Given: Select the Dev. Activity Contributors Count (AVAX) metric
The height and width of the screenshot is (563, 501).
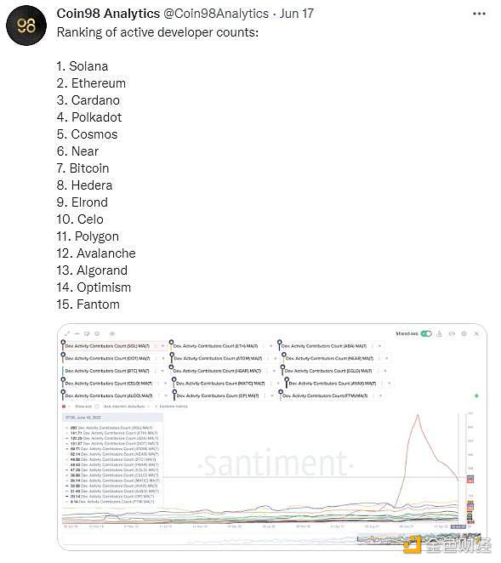Looking at the screenshot, I should click(333, 384).
